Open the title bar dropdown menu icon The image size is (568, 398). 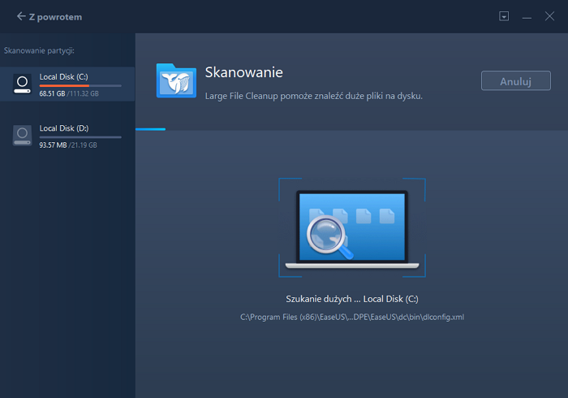504,16
